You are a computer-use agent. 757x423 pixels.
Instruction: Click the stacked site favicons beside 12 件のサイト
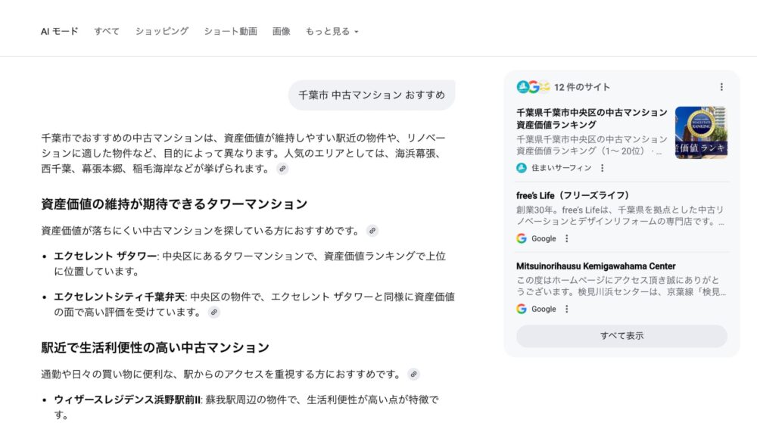(x=533, y=87)
